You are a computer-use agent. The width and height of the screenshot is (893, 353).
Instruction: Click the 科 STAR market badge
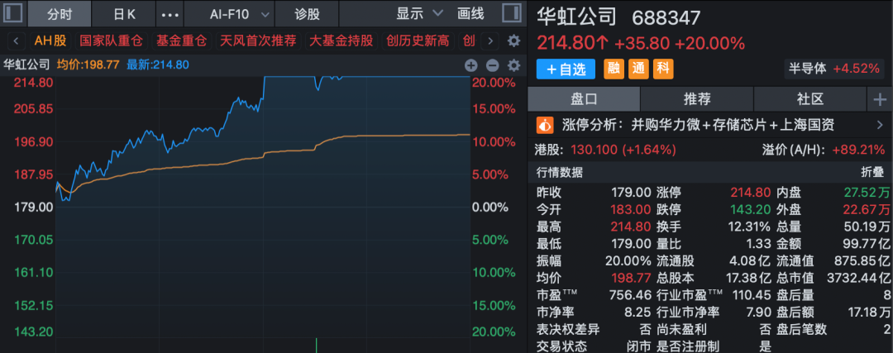pos(663,69)
